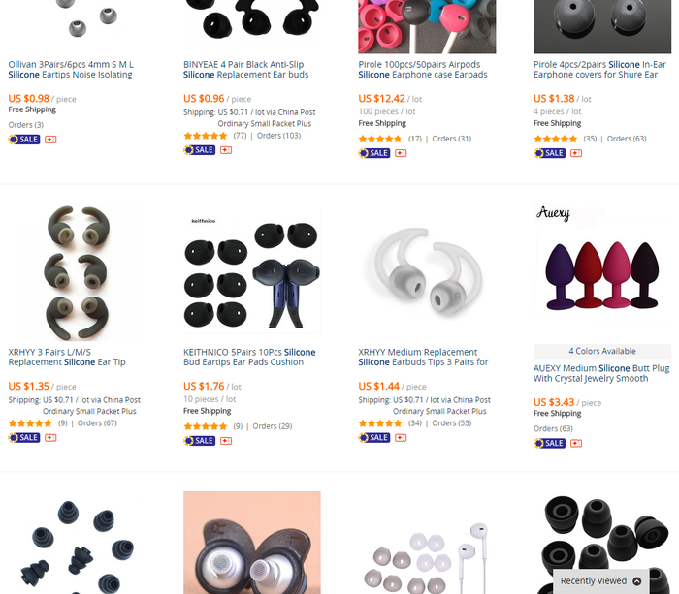The image size is (679, 594).
Task: Open KEITHNICO 5Pairs Silicone Bud Eartips link
Action: [249, 358]
